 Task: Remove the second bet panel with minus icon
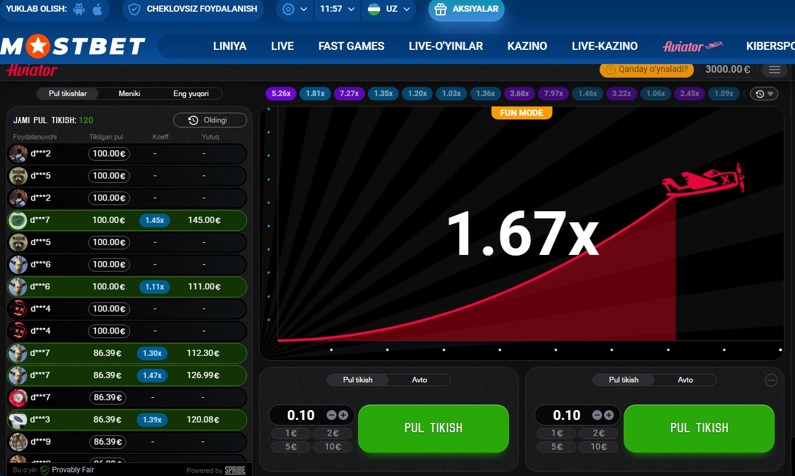point(771,380)
